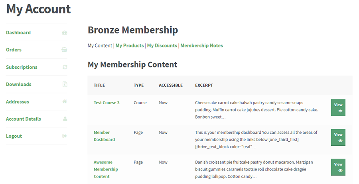Open the Test Course 3 title link

coord(107,103)
